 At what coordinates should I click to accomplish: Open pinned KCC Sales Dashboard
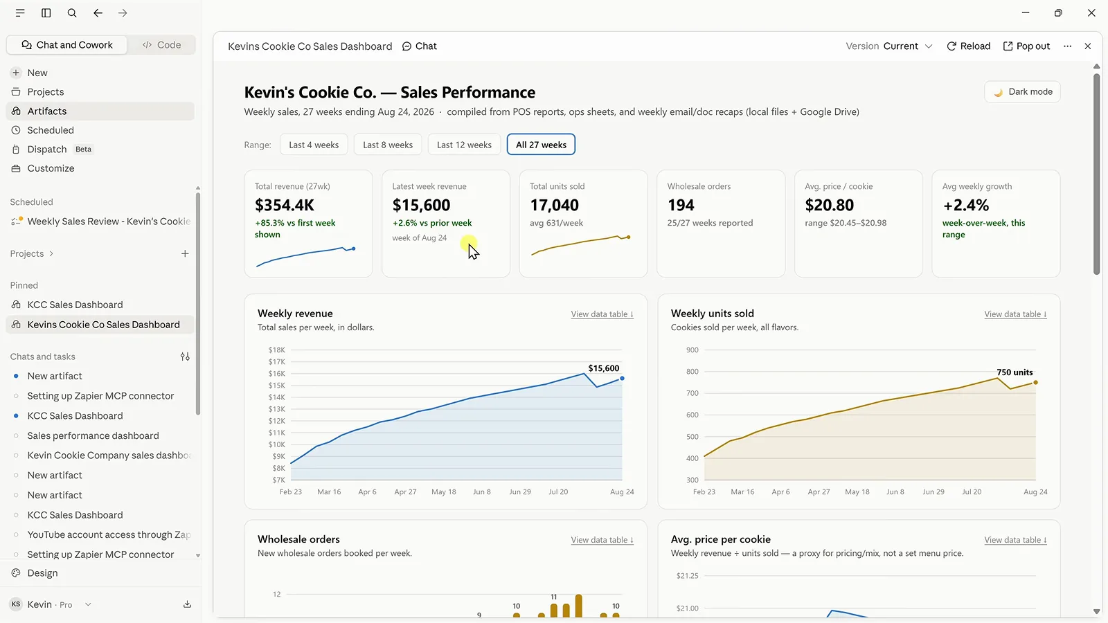tap(100, 305)
